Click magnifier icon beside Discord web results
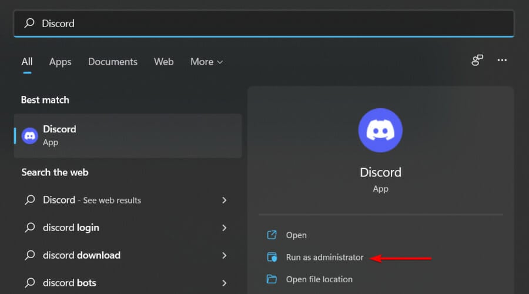The width and height of the screenshot is (529, 294). tap(30, 200)
